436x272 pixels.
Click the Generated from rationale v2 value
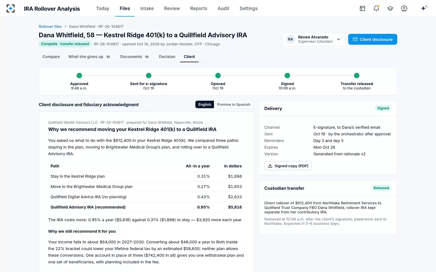(x=339, y=154)
